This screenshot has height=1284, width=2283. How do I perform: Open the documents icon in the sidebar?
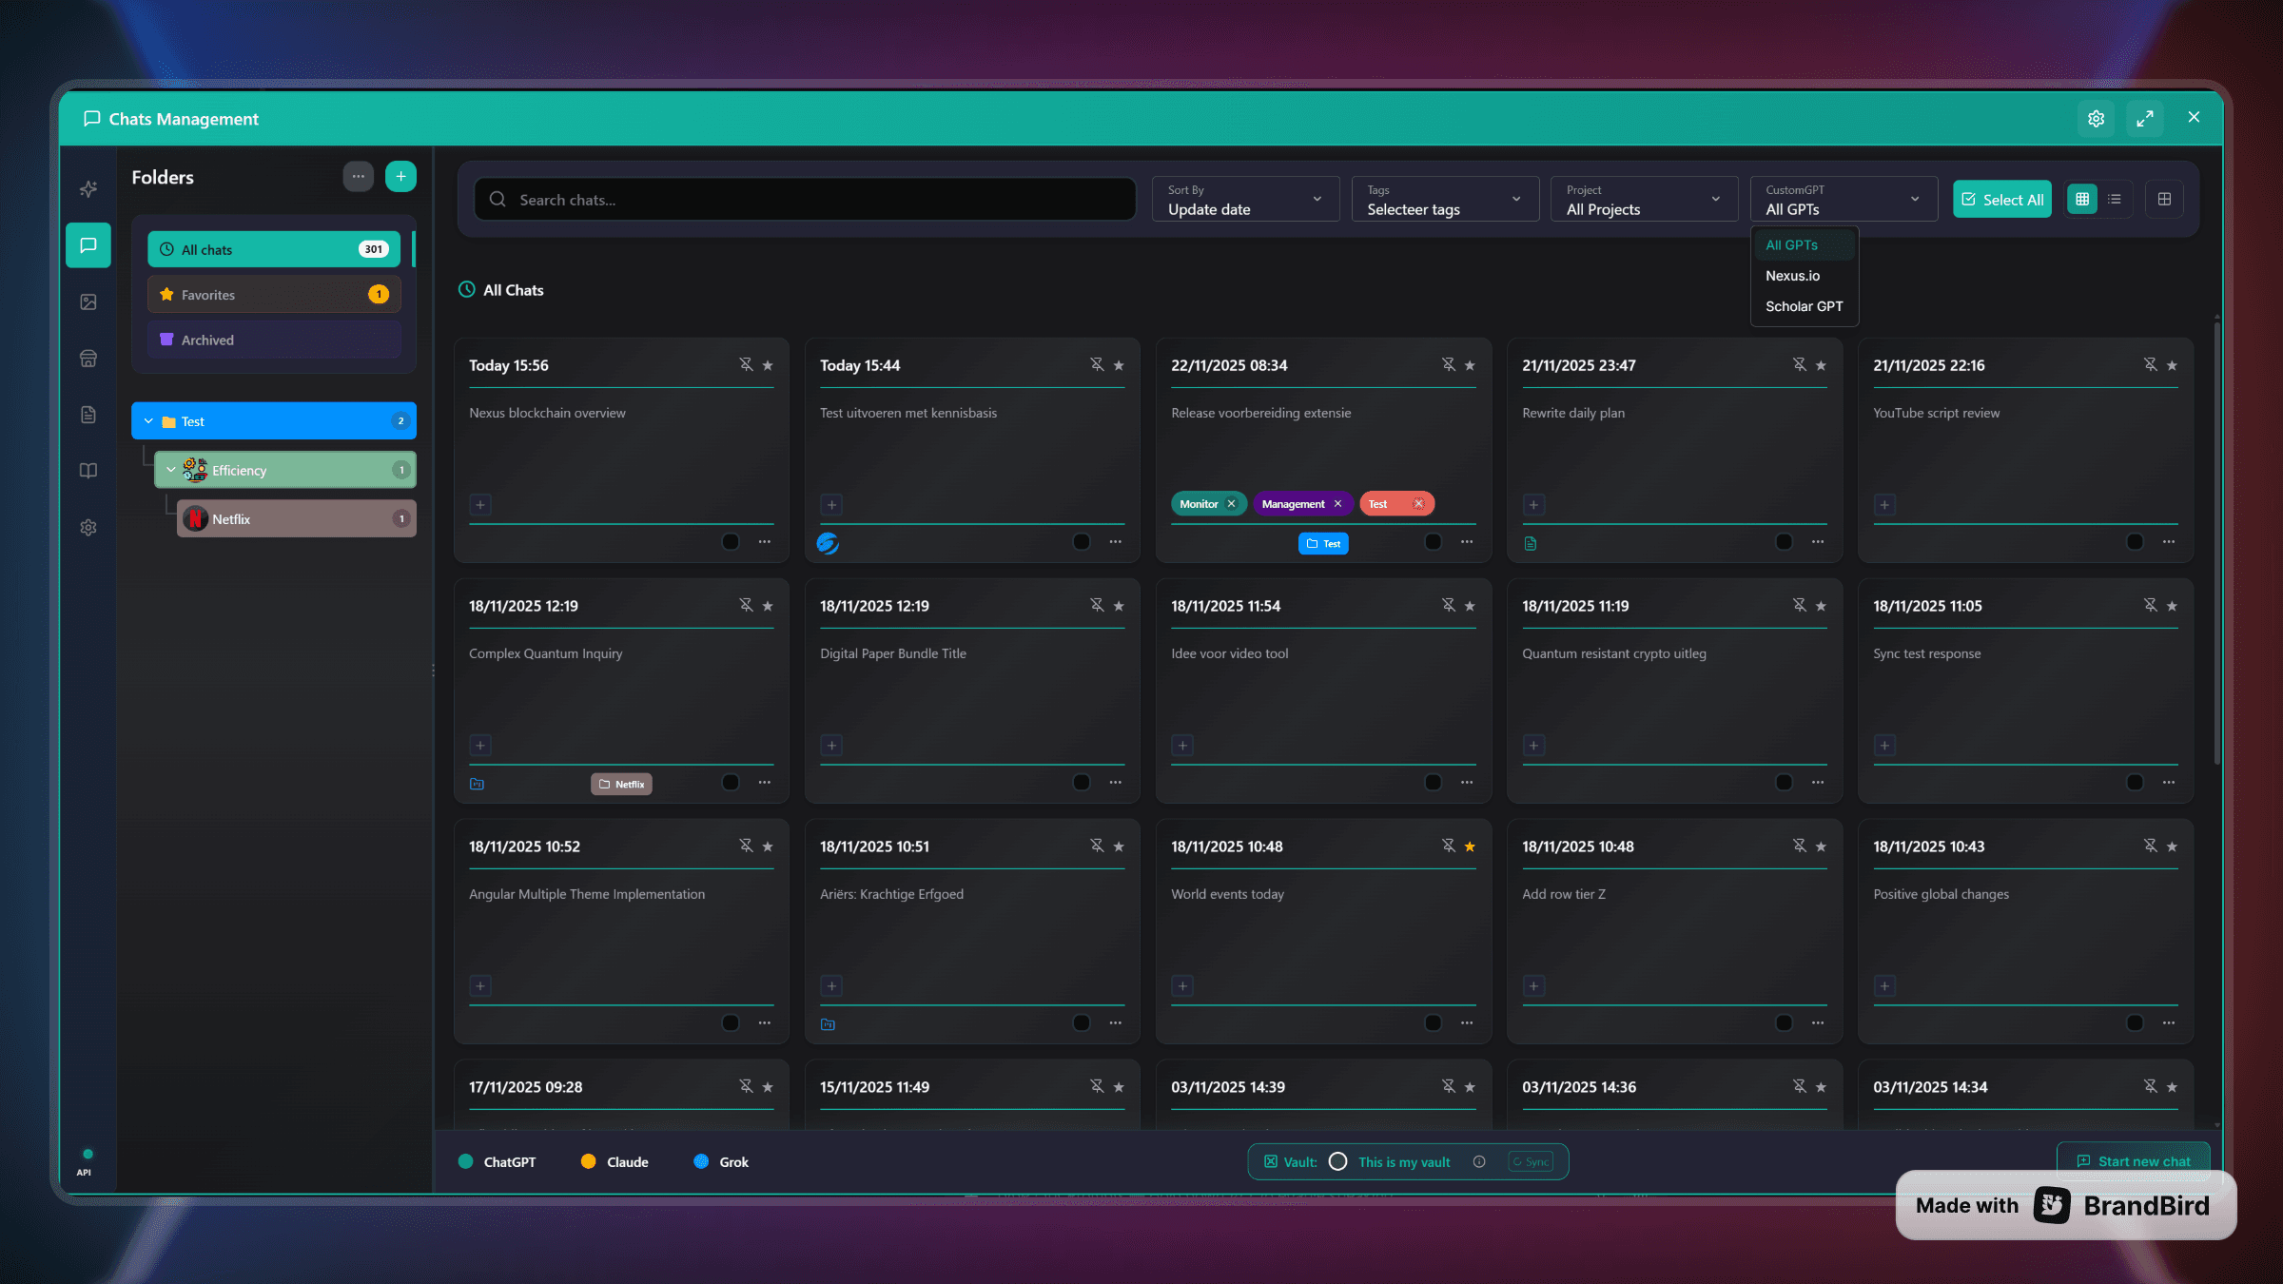(x=88, y=415)
